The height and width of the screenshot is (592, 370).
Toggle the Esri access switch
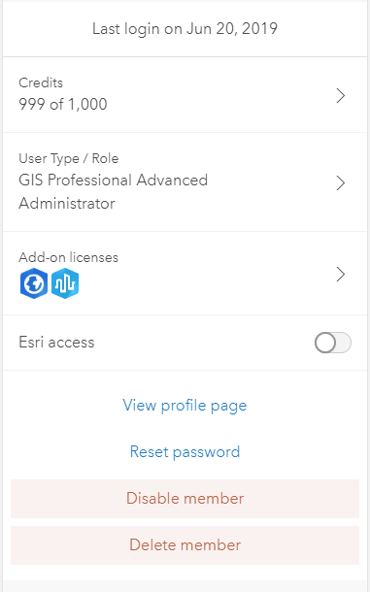coord(333,343)
